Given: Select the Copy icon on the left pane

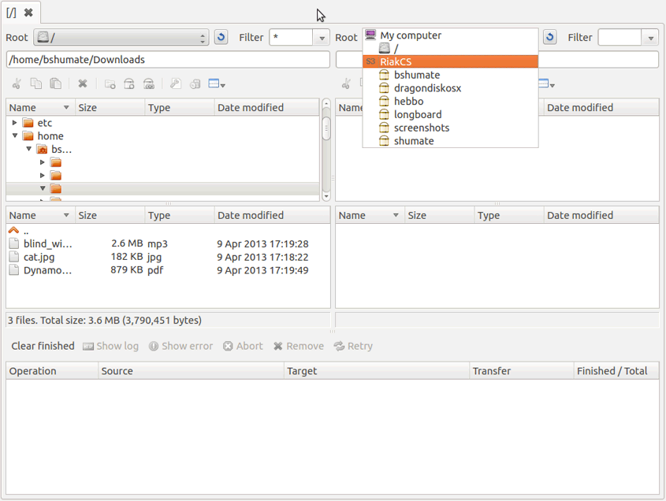Looking at the screenshot, I should (35, 83).
